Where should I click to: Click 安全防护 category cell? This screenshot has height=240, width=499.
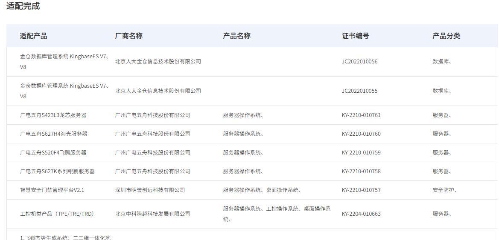click(x=445, y=190)
